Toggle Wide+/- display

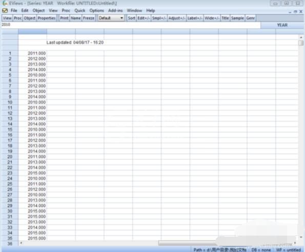coord(212,18)
